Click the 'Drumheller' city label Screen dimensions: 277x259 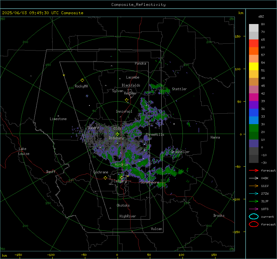(180, 152)
